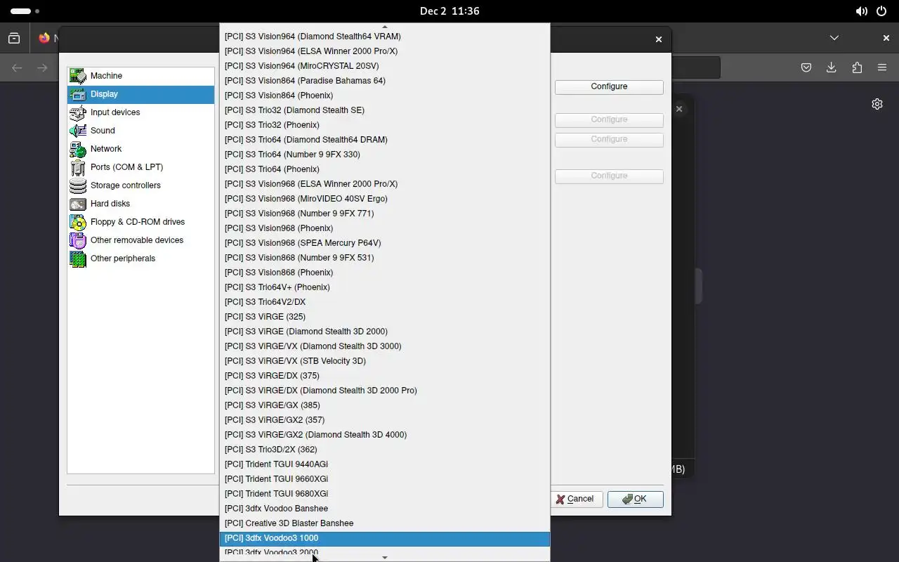Click the Other removable devices icon
899x562 pixels.
pyautogui.click(x=78, y=240)
